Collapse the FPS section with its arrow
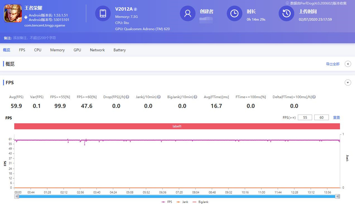Viewport: 355px width, 204px height. (348, 83)
